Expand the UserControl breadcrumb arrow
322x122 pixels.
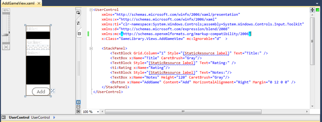(x=54, y=117)
